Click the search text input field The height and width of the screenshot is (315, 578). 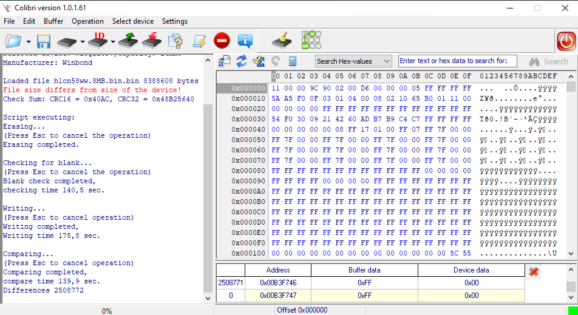457,61
